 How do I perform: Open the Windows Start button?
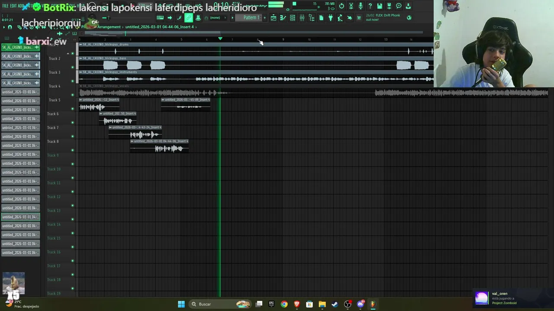point(181,304)
